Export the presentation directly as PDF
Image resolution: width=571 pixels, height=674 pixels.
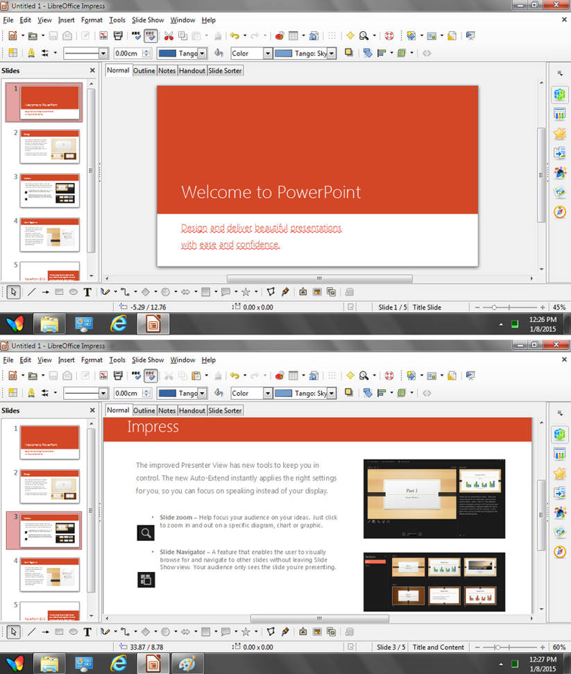coord(103,35)
